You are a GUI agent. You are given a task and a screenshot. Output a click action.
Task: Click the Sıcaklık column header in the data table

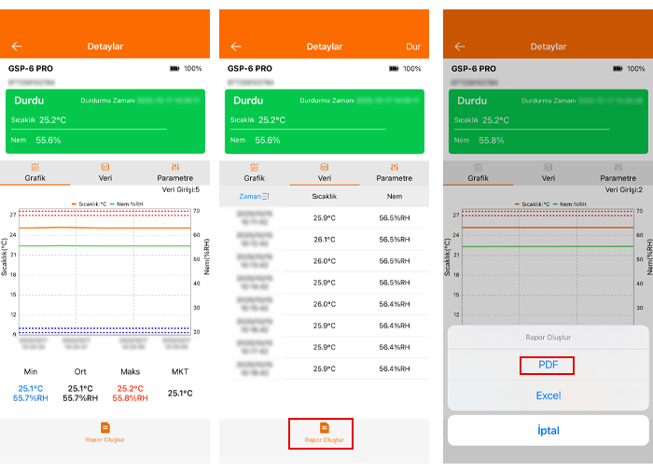[x=325, y=197]
